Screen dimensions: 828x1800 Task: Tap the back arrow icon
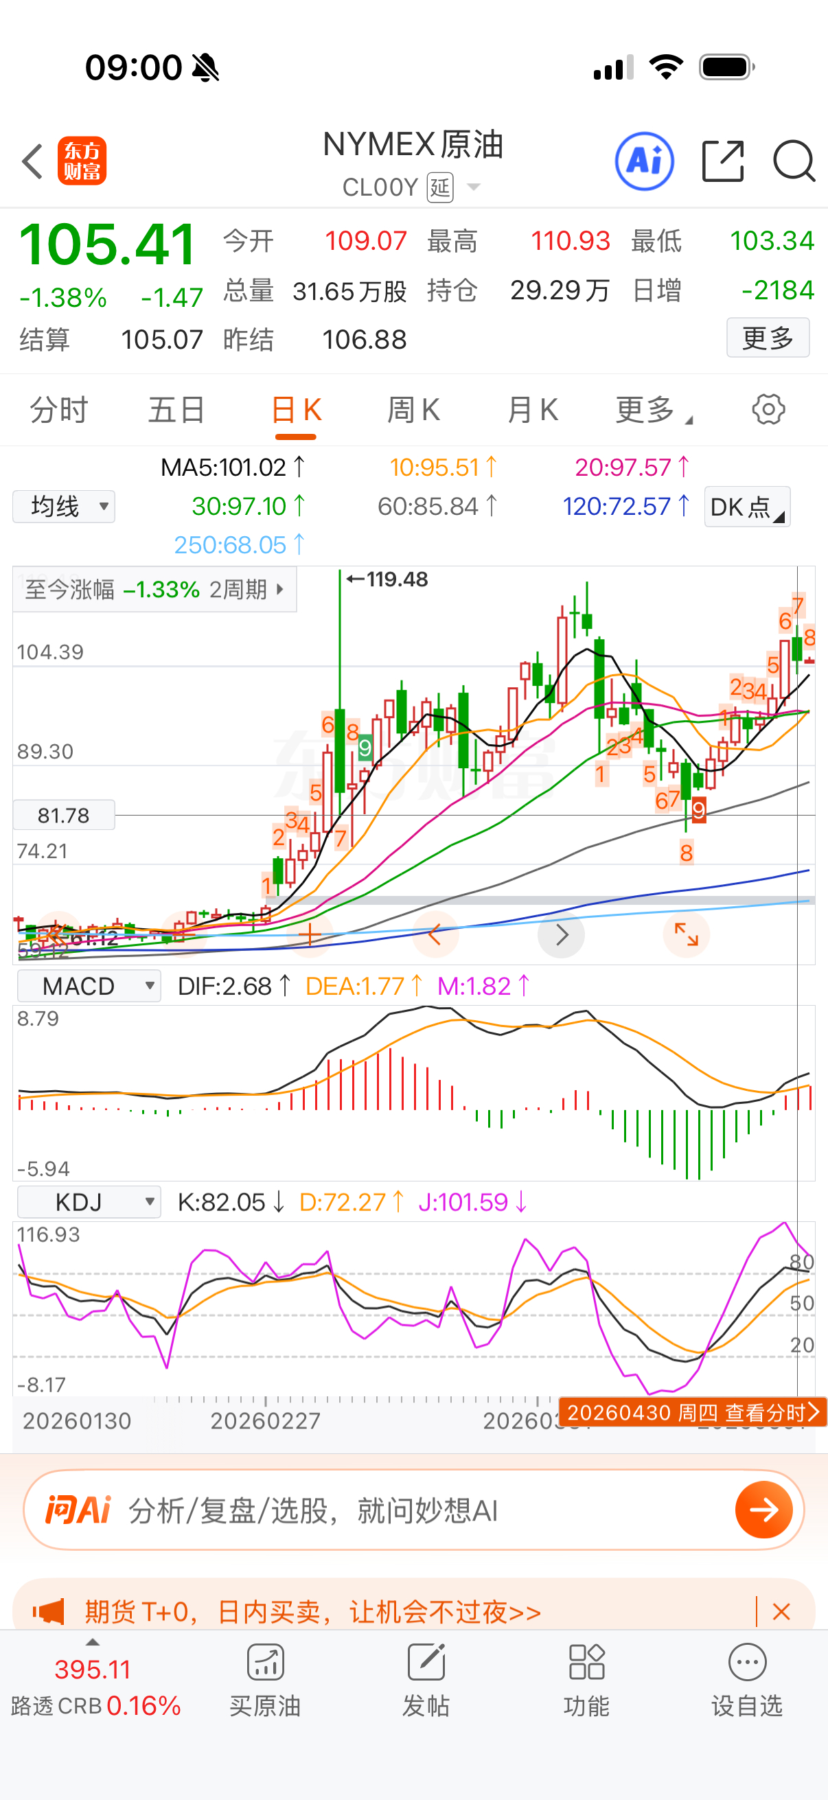(x=33, y=161)
